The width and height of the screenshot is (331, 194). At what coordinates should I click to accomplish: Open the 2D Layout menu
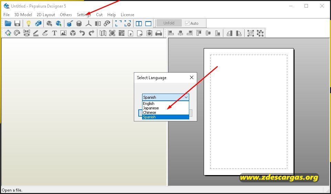pos(46,15)
